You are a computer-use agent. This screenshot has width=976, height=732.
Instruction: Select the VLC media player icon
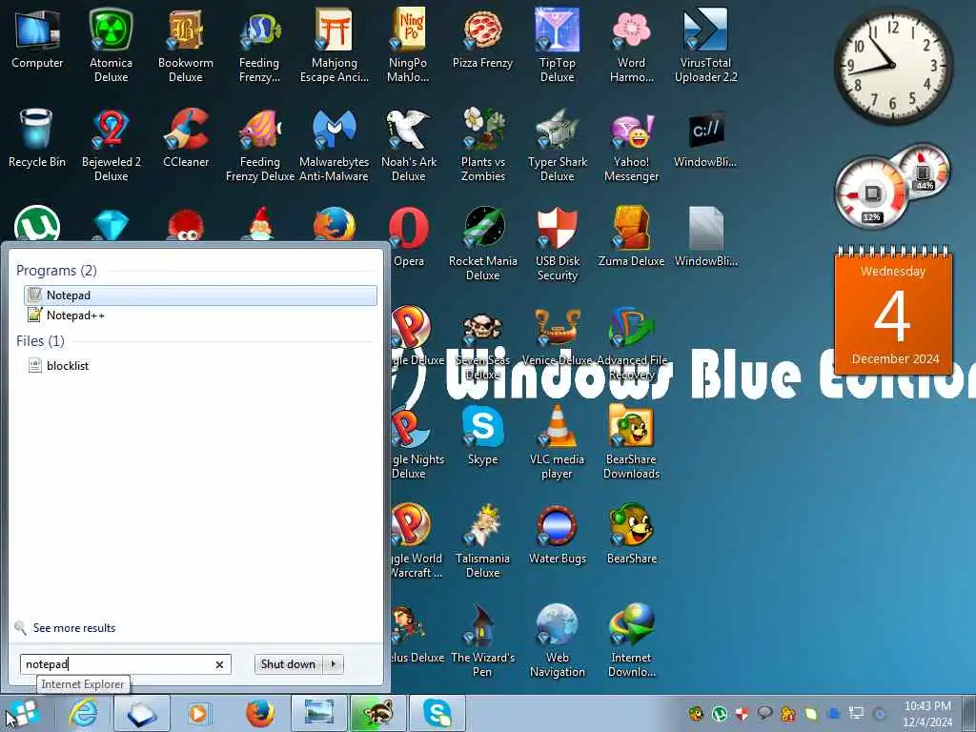coord(557,442)
